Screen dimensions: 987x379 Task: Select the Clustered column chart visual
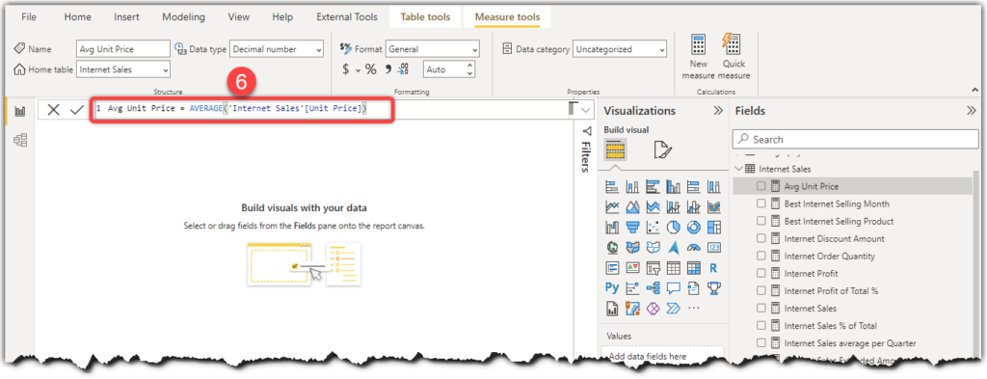pos(673,187)
